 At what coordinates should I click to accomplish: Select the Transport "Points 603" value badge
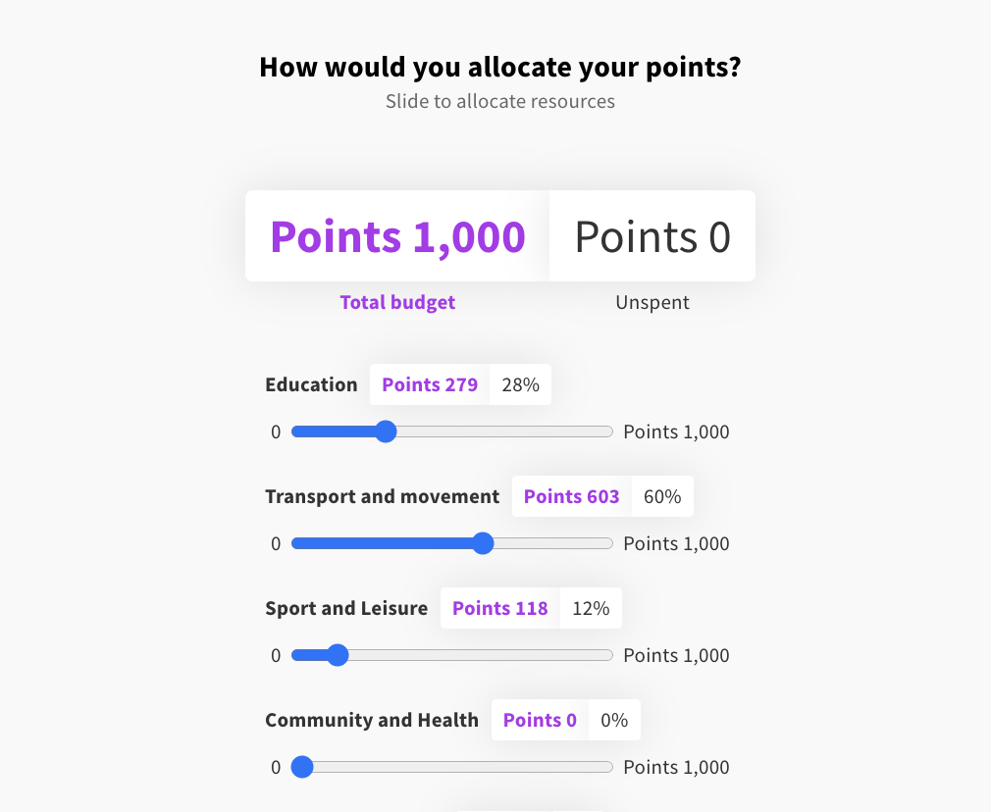click(571, 496)
